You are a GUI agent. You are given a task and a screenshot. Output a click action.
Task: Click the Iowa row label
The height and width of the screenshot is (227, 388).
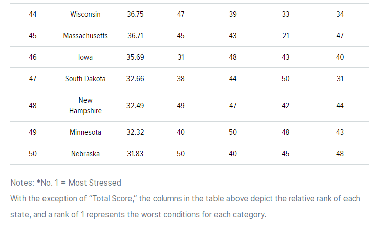85,57
